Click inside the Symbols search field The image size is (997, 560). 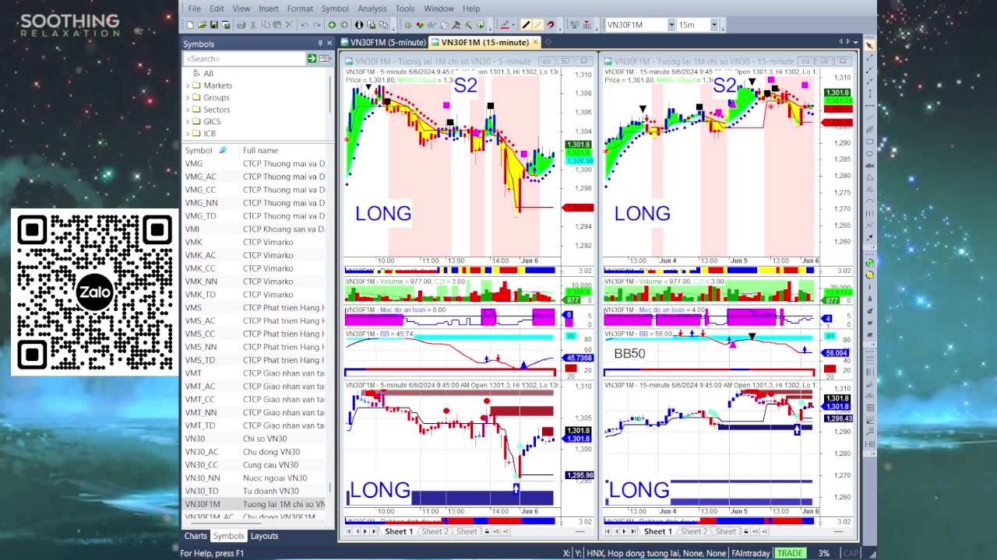point(244,58)
